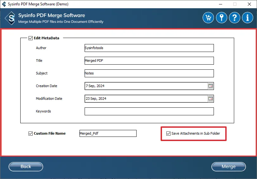Click the Creation Date label
Viewport: 257px width, 179px height.
coord(47,86)
